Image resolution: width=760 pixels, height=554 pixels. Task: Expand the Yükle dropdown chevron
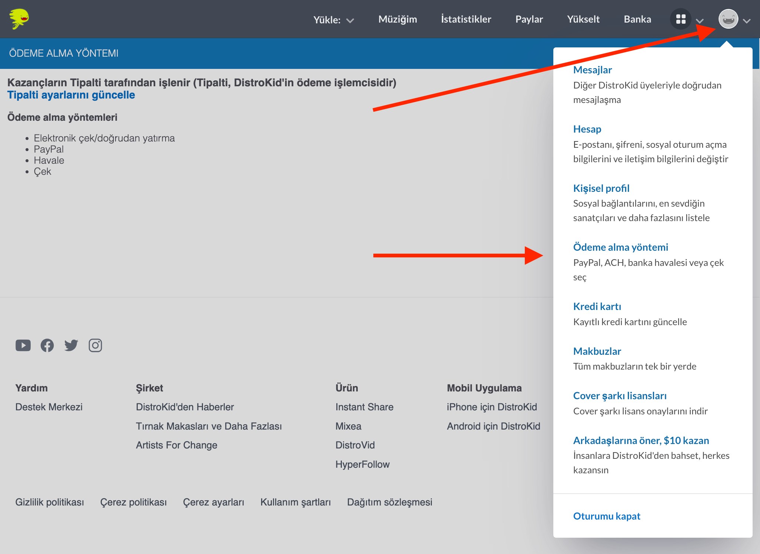[x=350, y=20]
